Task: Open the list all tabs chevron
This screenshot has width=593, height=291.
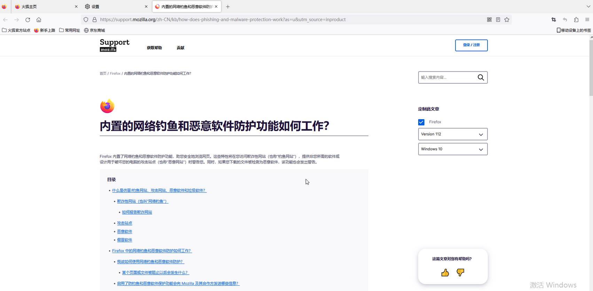Action: click(588, 7)
